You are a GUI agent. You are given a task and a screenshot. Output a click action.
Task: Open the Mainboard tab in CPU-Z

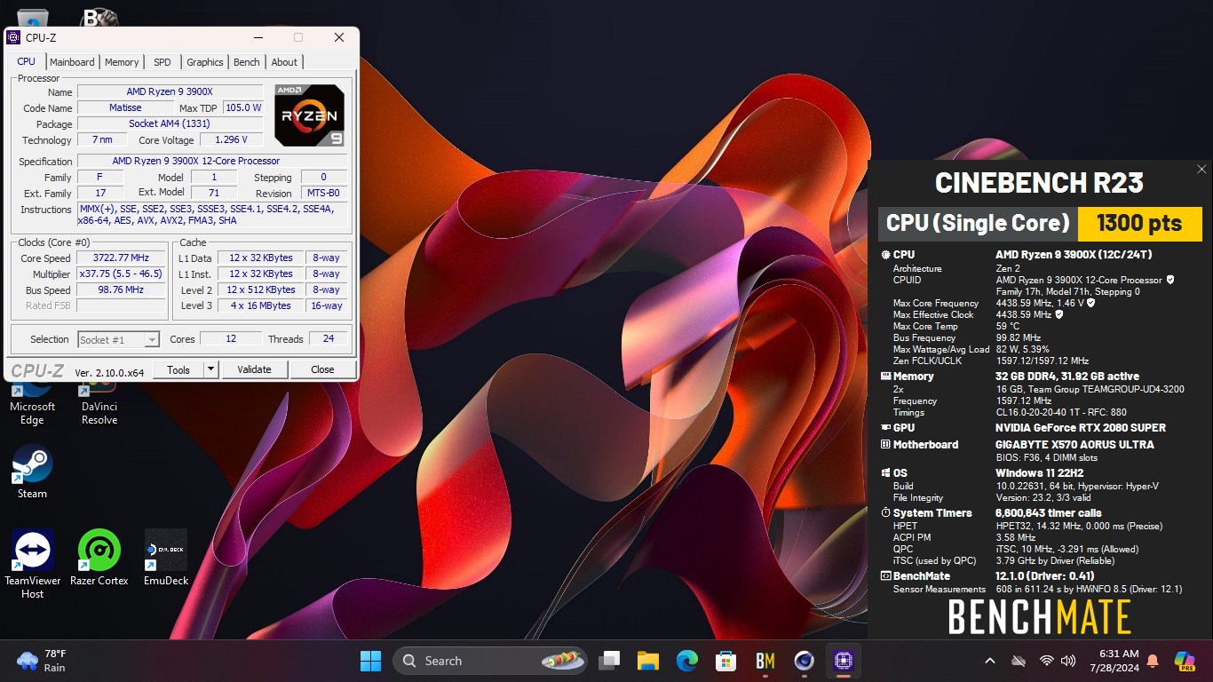pos(72,62)
